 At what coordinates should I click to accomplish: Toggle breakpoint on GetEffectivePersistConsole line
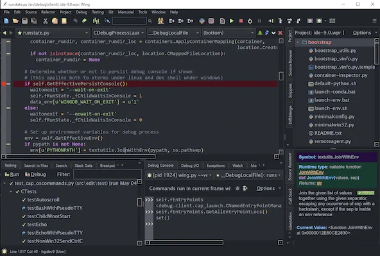(x=3, y=84)
